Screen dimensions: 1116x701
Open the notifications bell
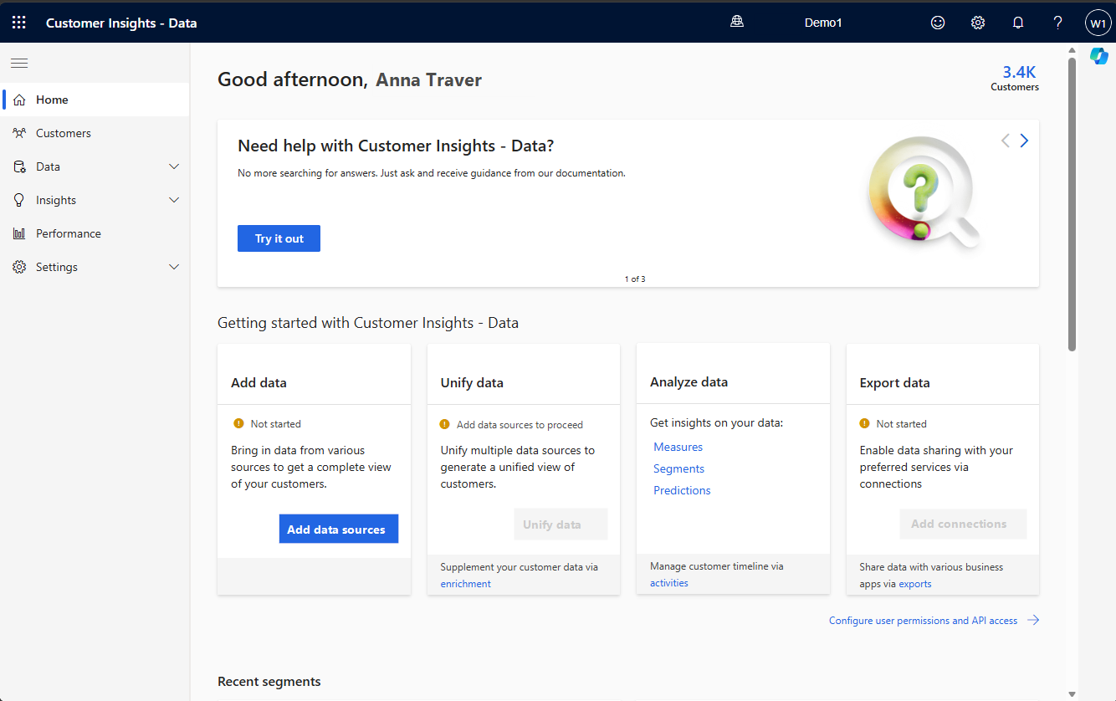tap(1018, 23)
